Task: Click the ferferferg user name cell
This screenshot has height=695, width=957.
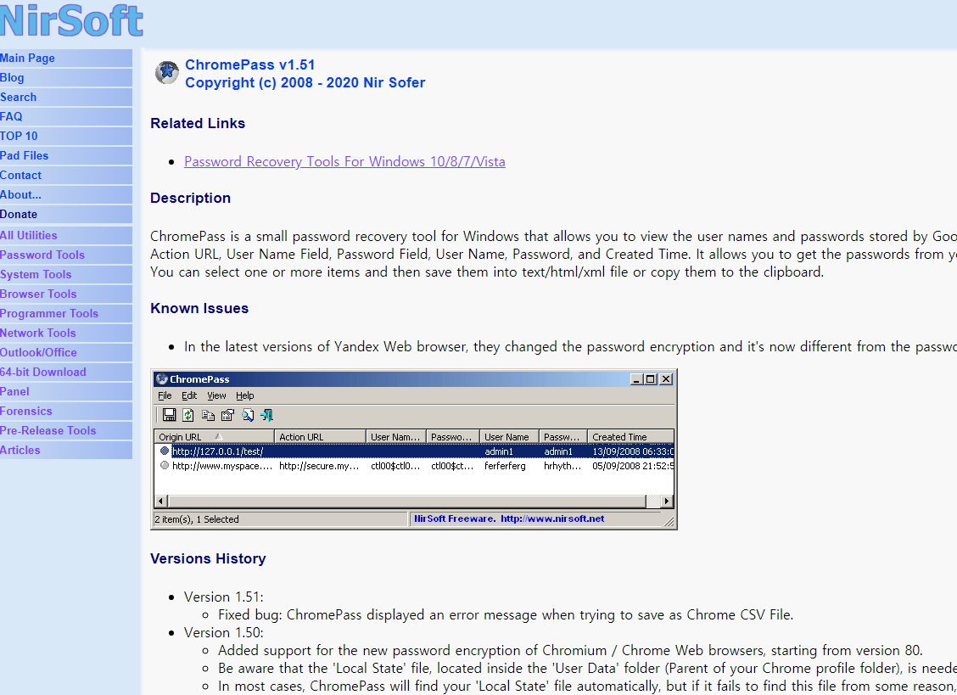Action: (x=505, y=466)
